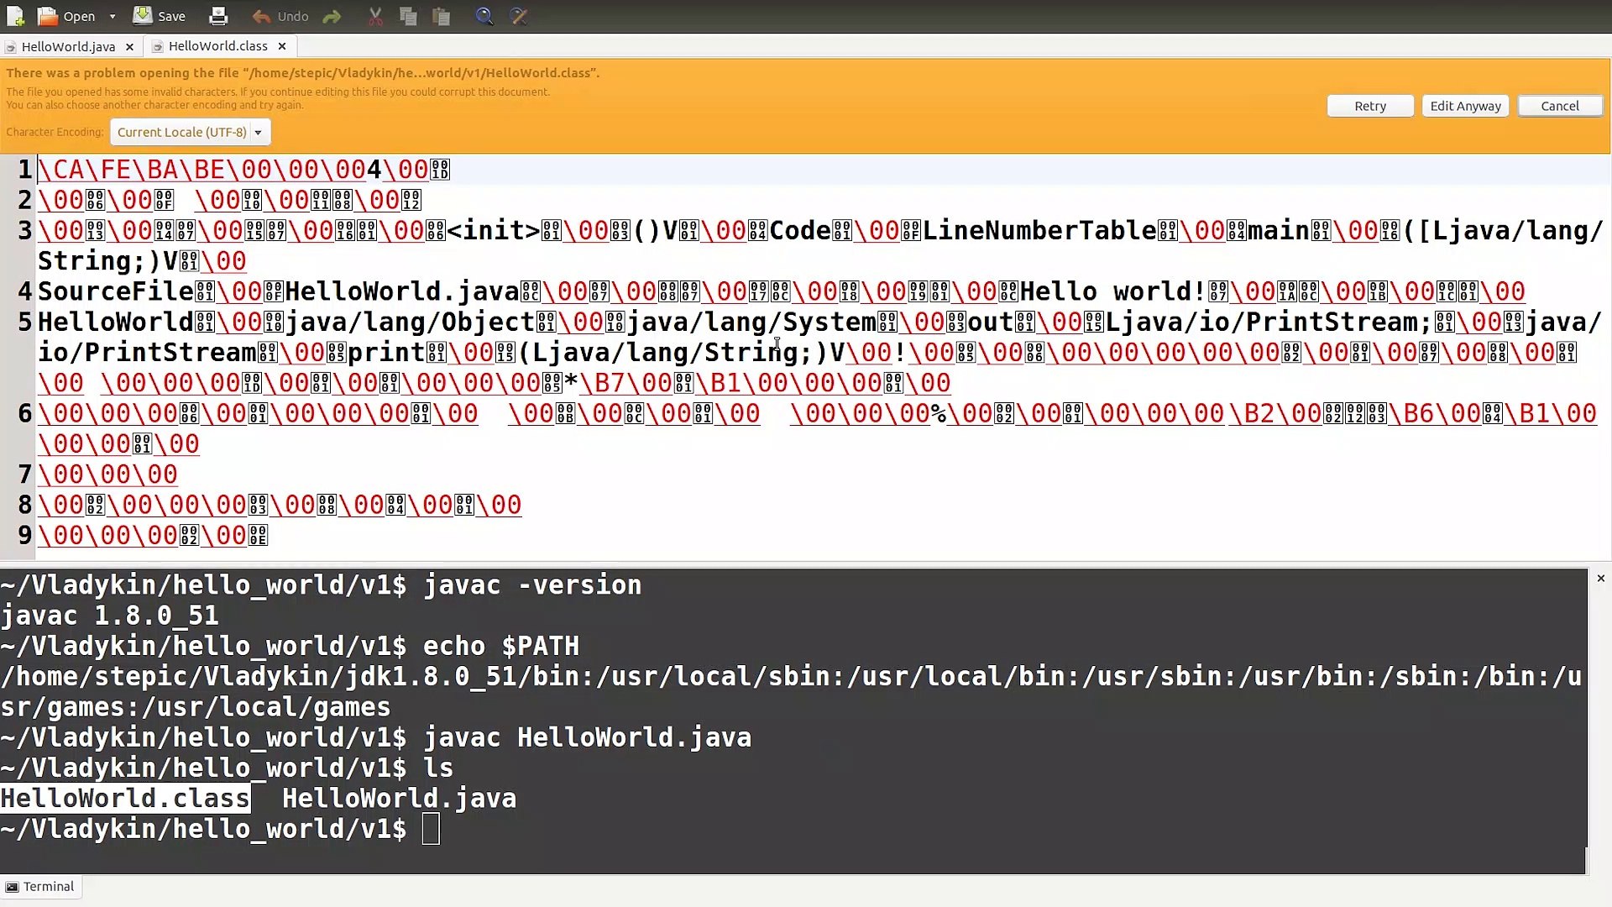Save the current file
Image resolution: width=1612 pixels, height=907 pixels.
pos(160,16)
